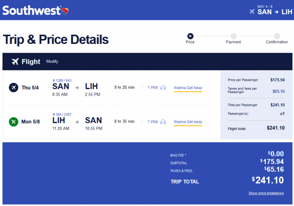Image resolution: width=294 pixels, height=206 pixels.
Task: Click the Price step plane icon
Action: pos(190,36)
